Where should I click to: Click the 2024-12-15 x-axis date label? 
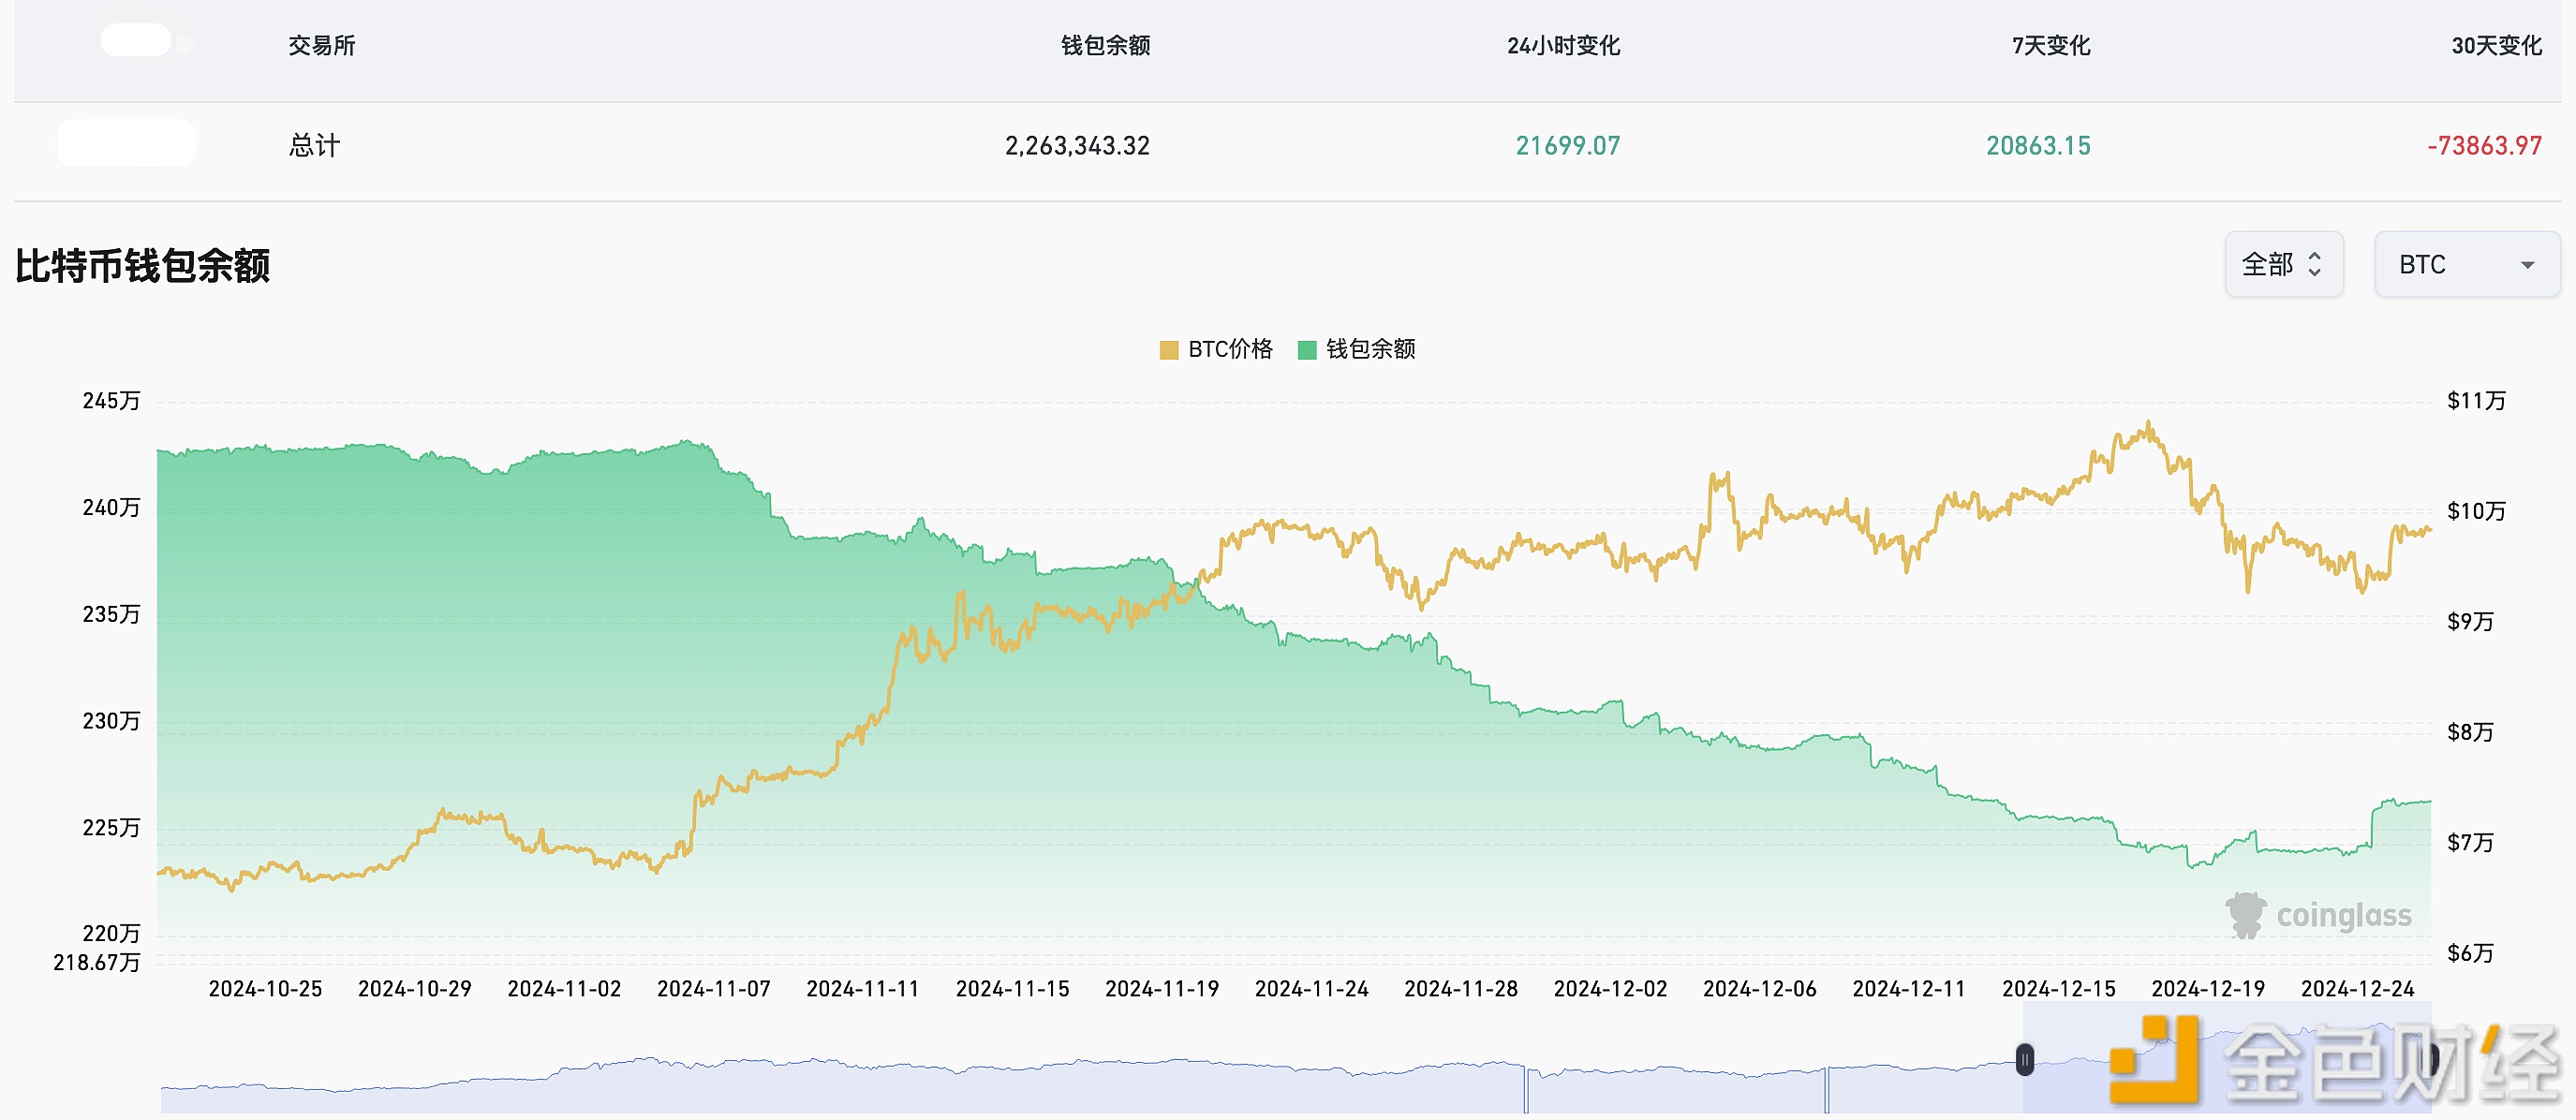coord(2059,989)
